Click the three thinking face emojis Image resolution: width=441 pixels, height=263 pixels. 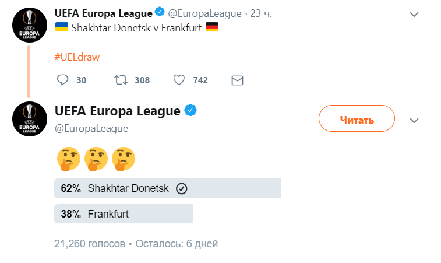(x=96, y=159)
